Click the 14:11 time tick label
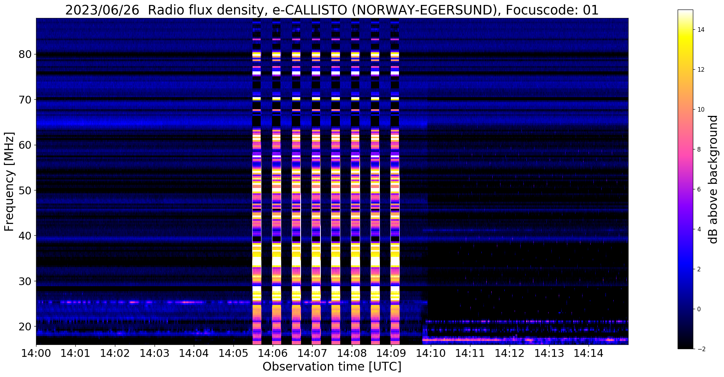This screenshot has width=724, height=377. [x=470, y=353]
